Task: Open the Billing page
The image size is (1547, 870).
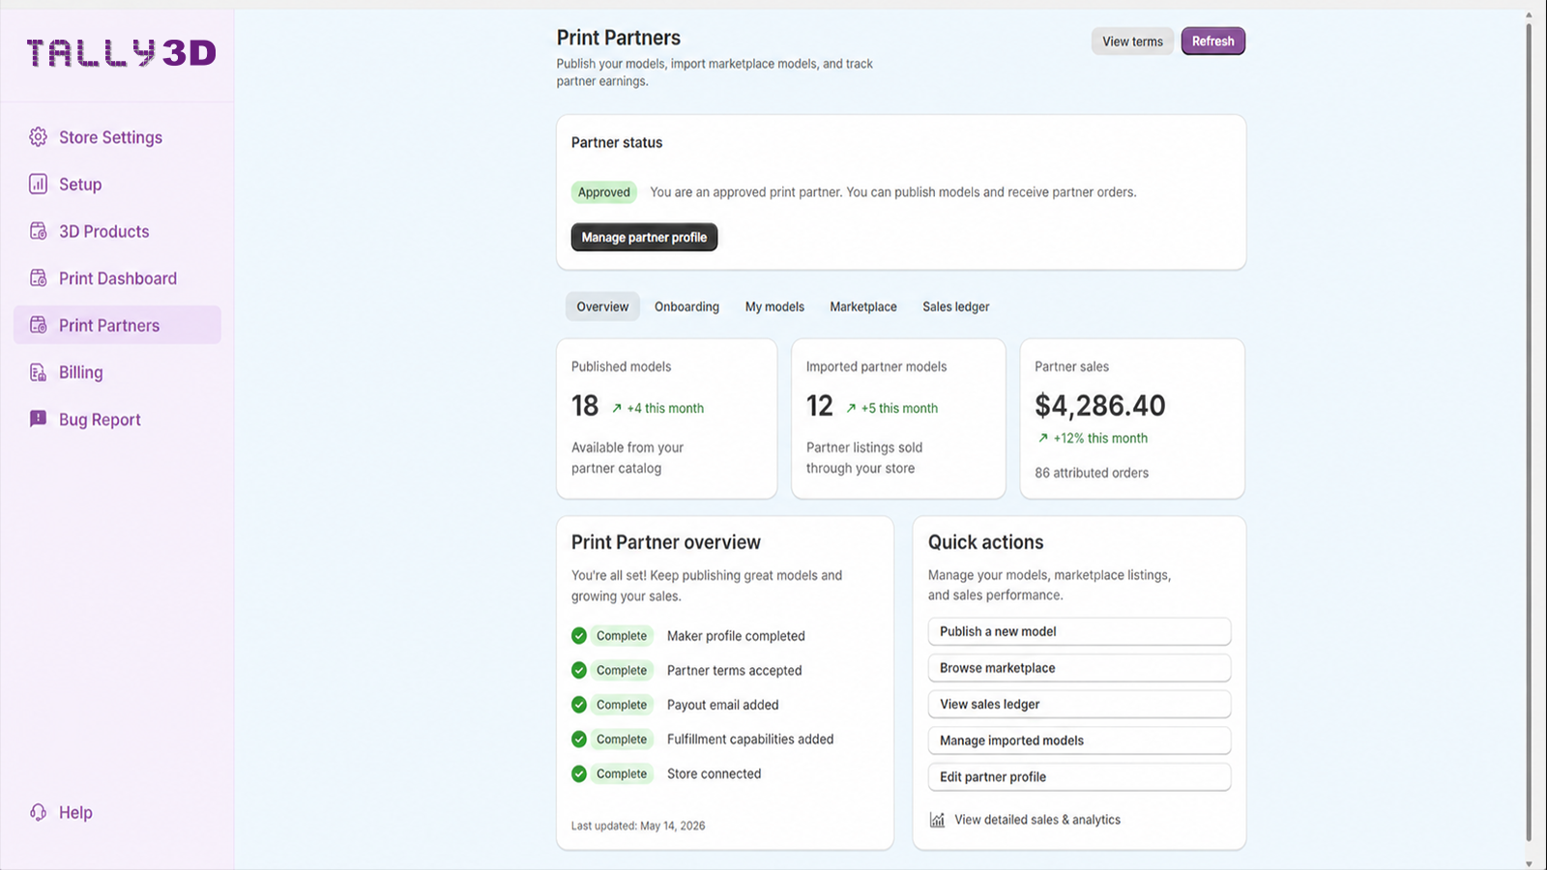Action: click(117, 372)
